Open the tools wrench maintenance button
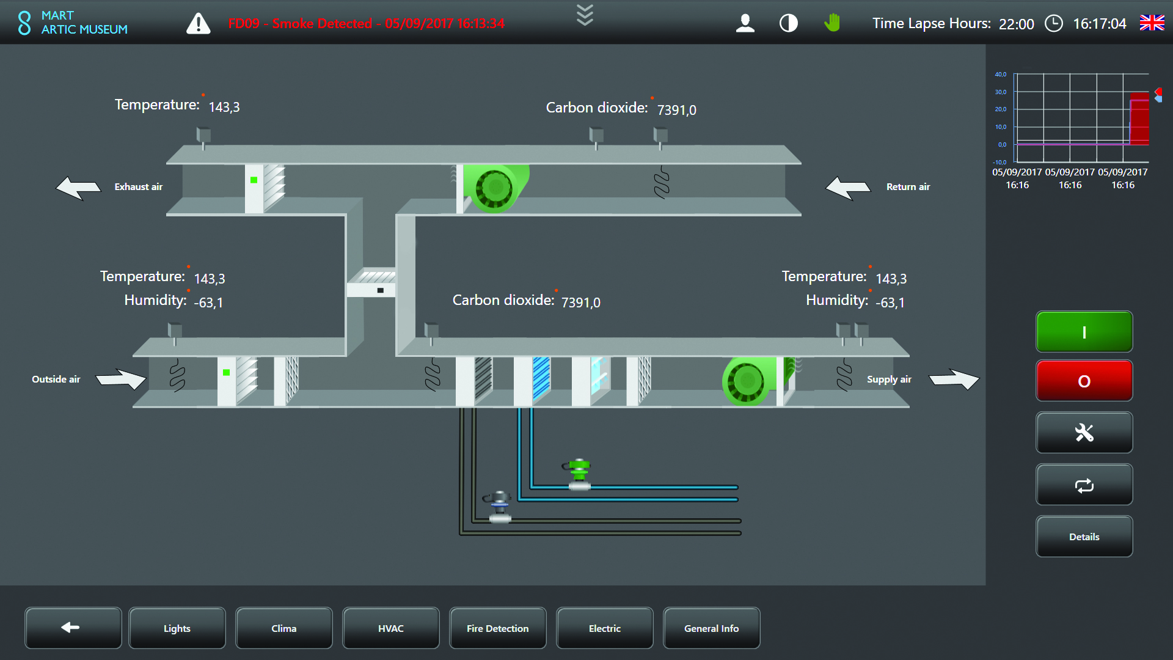The image size is (1173, 660). 1084,433
